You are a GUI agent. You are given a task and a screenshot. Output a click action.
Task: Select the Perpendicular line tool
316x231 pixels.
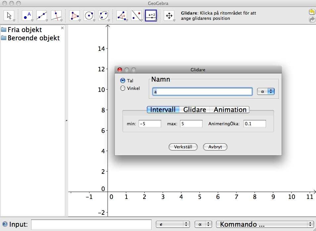pos(57,16)
